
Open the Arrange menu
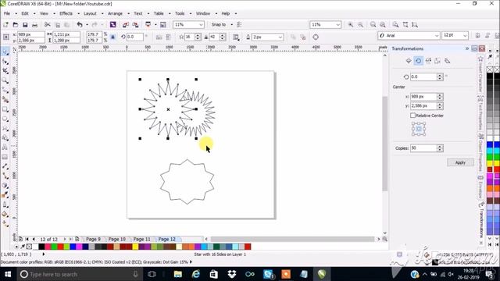click(115, 13)
